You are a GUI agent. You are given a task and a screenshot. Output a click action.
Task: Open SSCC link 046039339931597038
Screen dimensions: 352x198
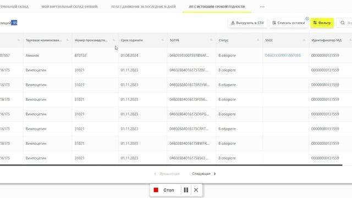point(283,56)
